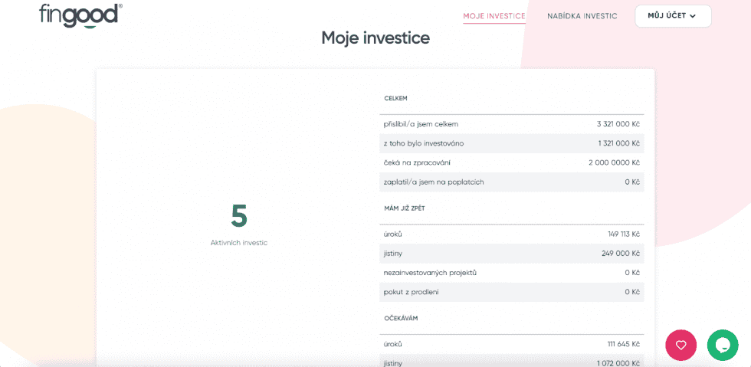Select the 'Aktivních investic' label
This screenshot has width=751, height=367.
(x=239, y=242)
